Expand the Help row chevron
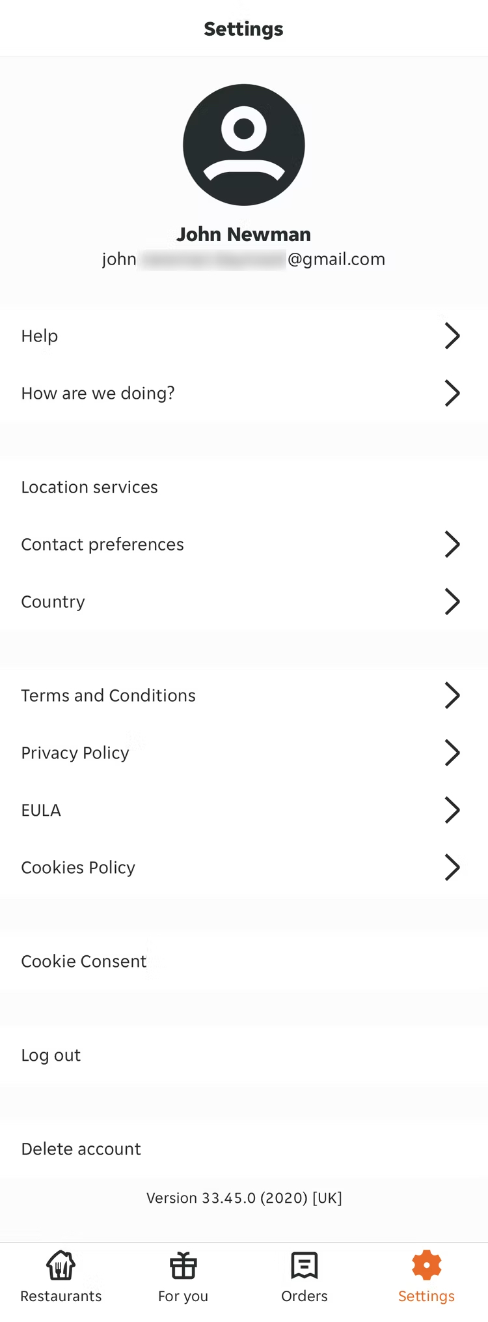Image resolution: width=488 pixels, height=1322 pixels. (452, 336)
